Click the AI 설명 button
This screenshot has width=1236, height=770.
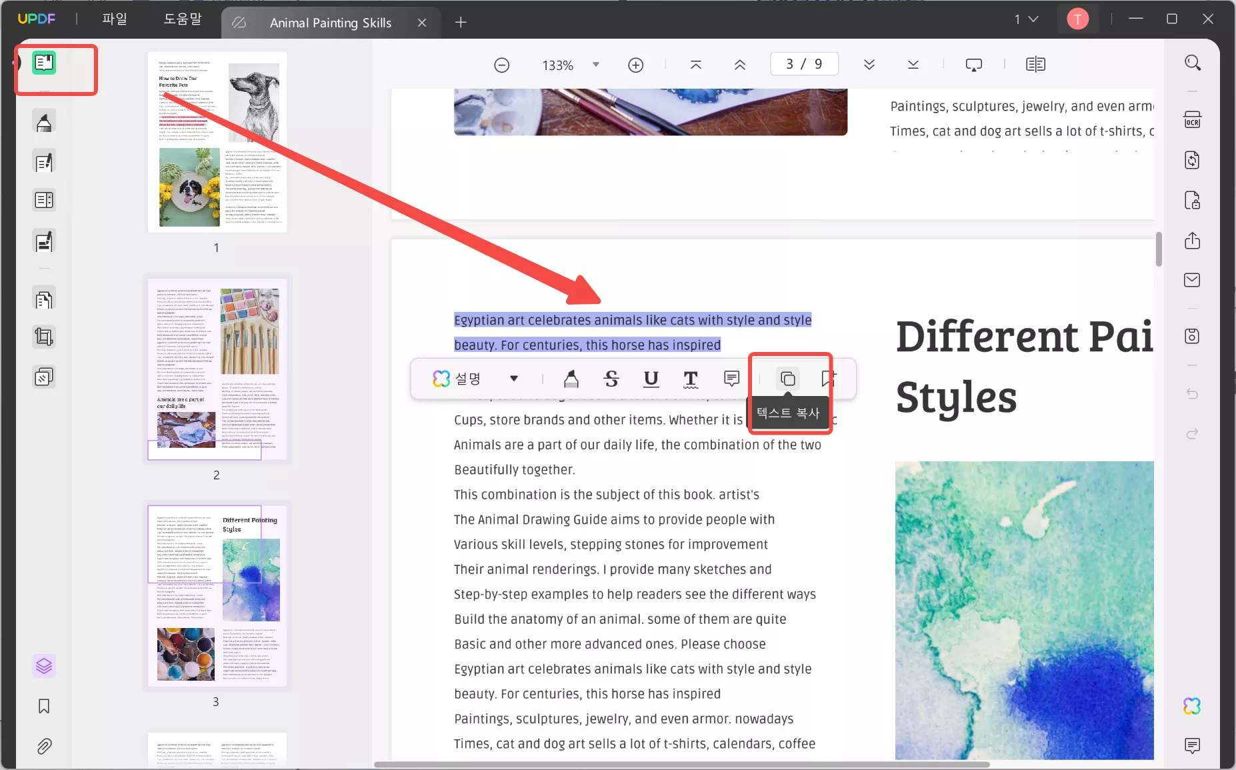457,379
